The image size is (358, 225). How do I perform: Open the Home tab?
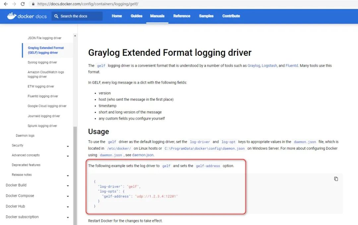117,16
